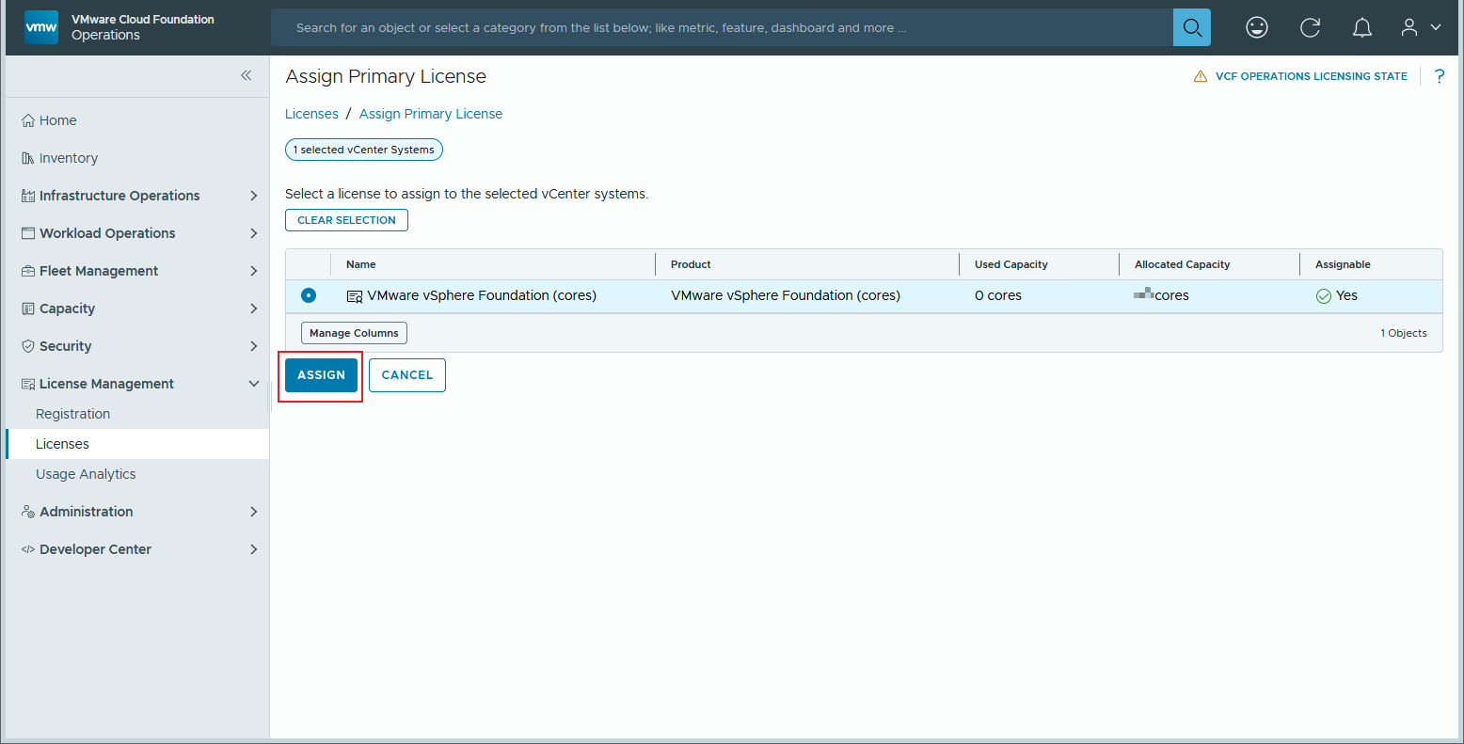Click the ASSIGN button
Screen dimensions: 1464x744
point(322,374)
